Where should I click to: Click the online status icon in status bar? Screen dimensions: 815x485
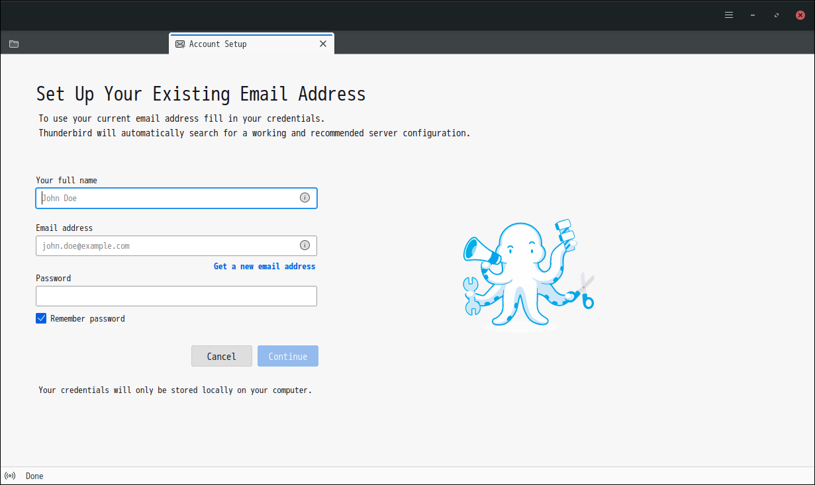click(10, 476)
